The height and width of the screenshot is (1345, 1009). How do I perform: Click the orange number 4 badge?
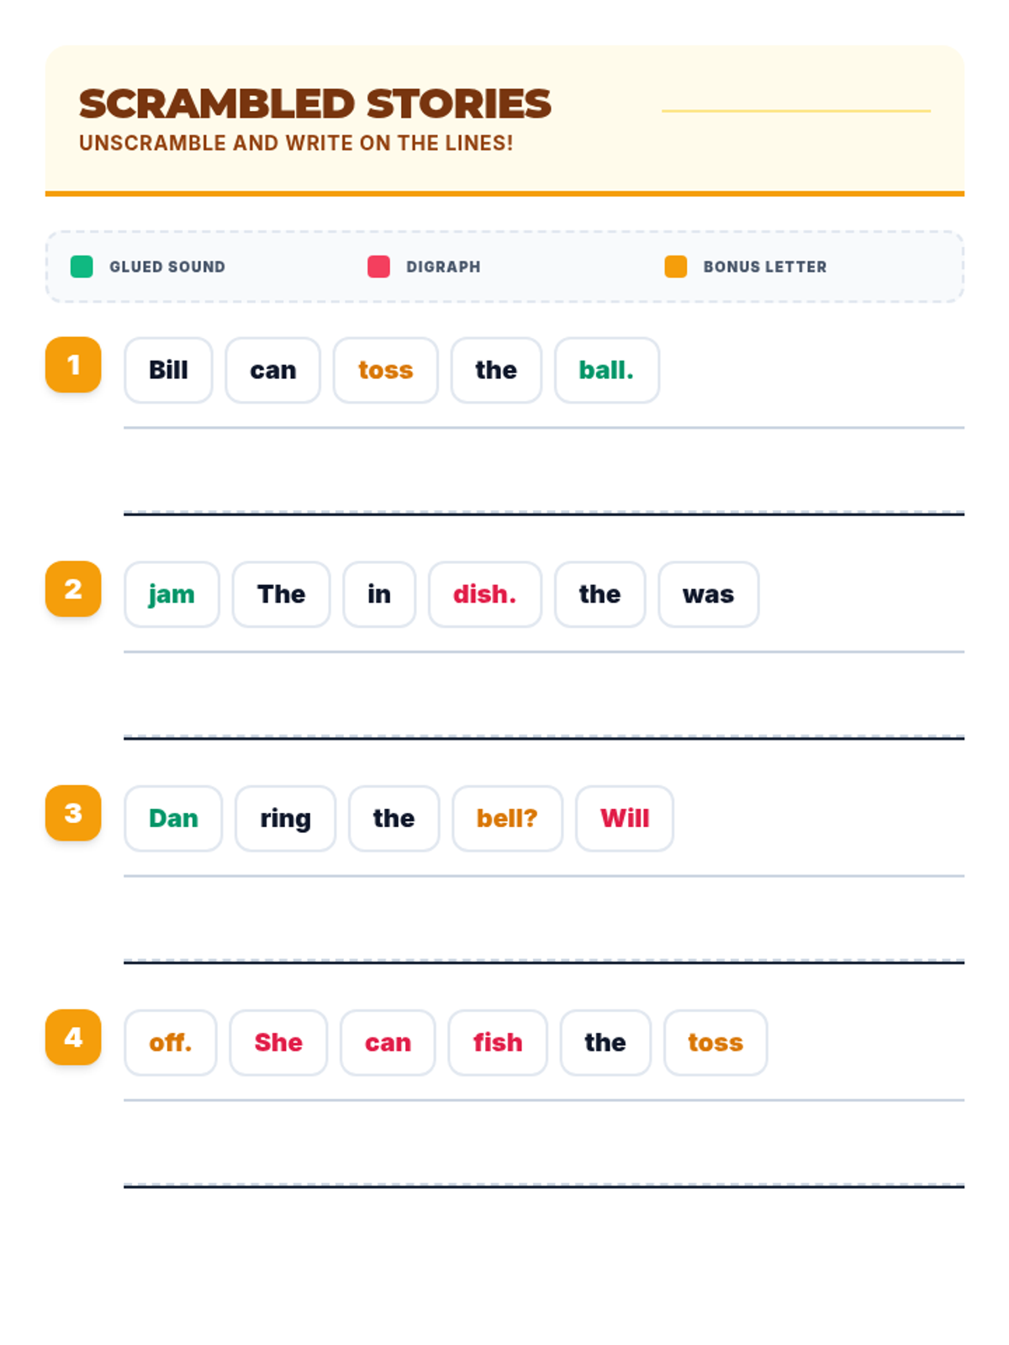(x=73, y=1037)
